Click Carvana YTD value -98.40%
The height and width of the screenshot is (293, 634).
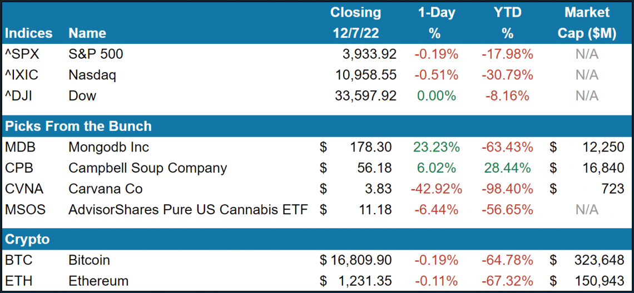[x=507, y=189]
